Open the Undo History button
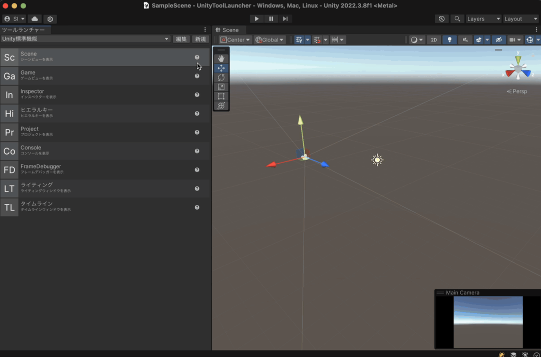Viewport: 541px width, 357px height. 441,19
